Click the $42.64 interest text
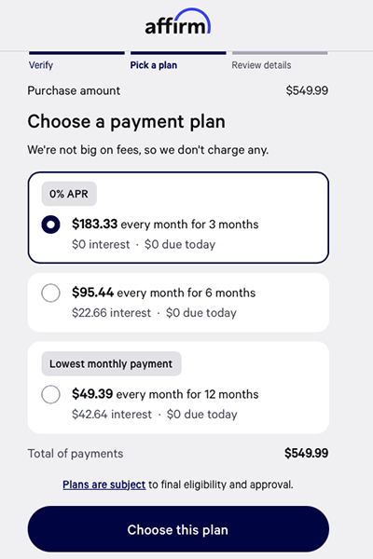Image resolution: width=373 pixels, height=559 pixels. point(112,415)
